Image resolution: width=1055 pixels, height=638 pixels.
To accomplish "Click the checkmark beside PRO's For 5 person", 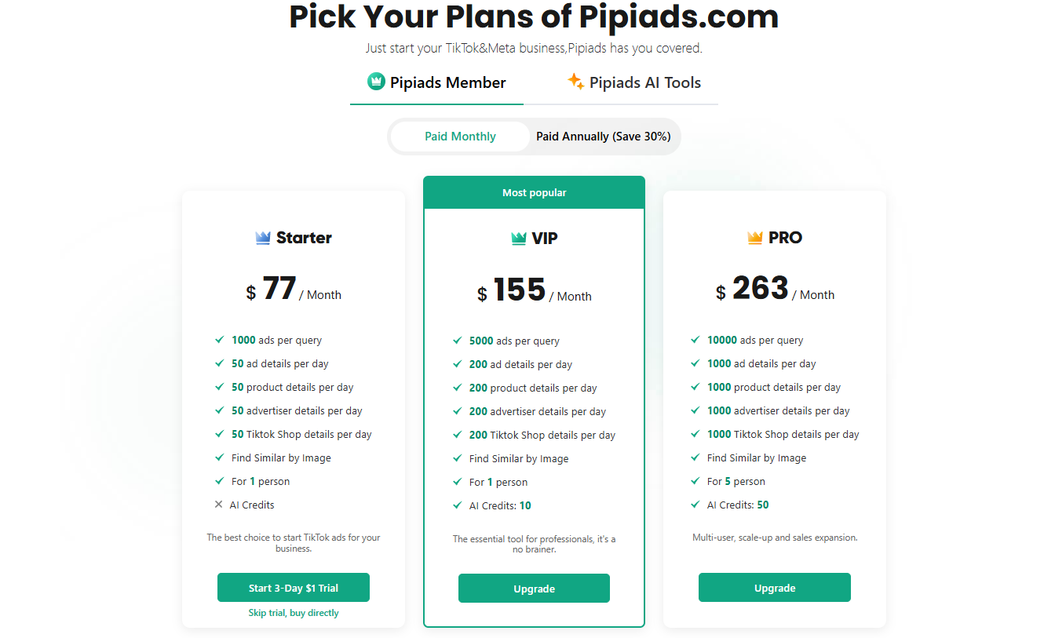I will coord(695,481).
